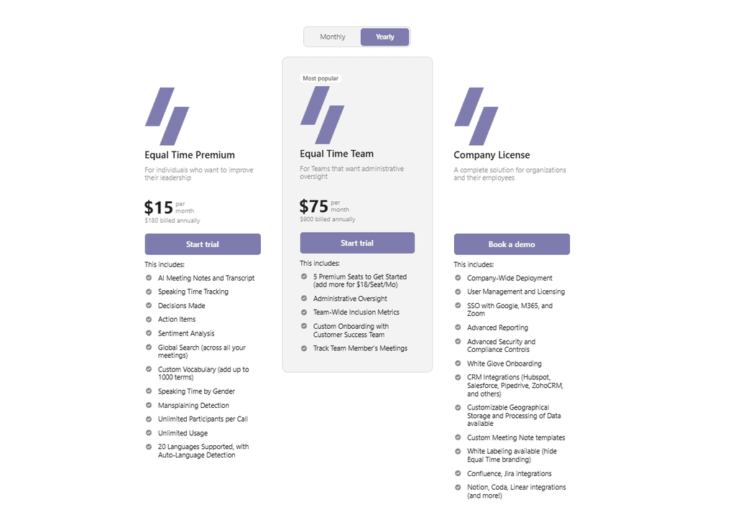Click the checkmark beside Sentiment Analysis
Viewport: 733px width, 525px height.
point(149,333)
